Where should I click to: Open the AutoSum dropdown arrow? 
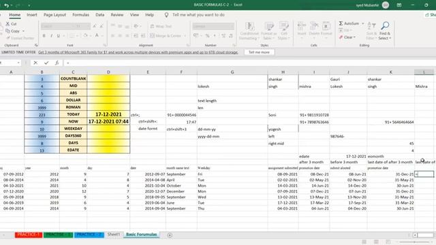click(363, 24)
